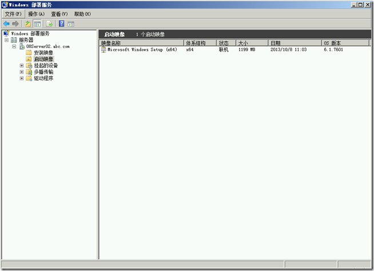The image size is (374, 271).
Task: Select 多播传输 tree item
Action: [43, 72]
